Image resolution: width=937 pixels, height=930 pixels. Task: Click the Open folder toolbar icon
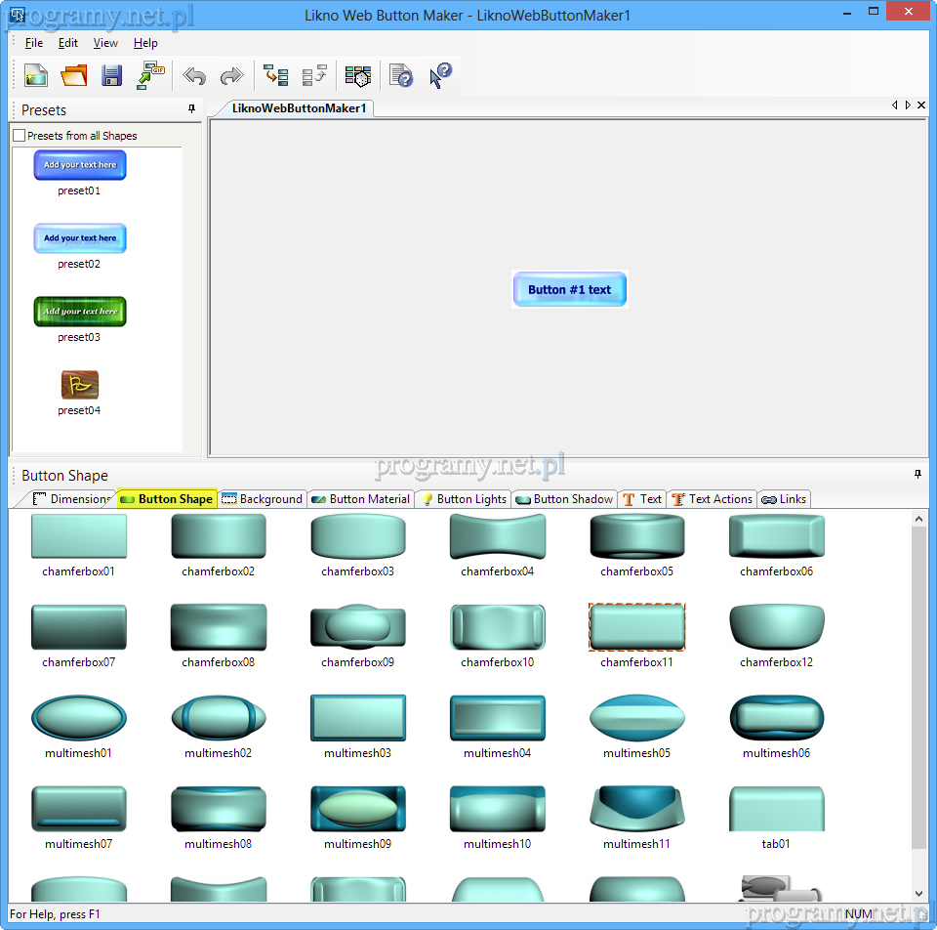(x=74, y=76)
